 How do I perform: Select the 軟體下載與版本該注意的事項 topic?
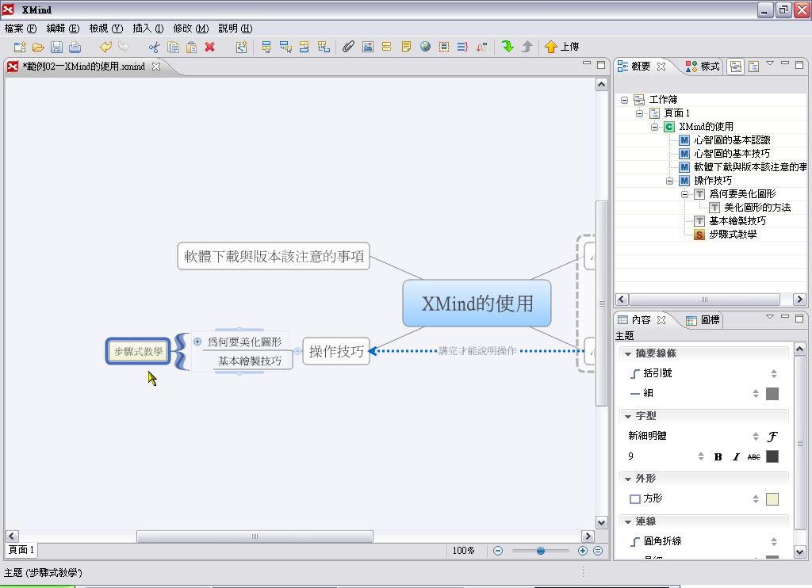(274, 256)
